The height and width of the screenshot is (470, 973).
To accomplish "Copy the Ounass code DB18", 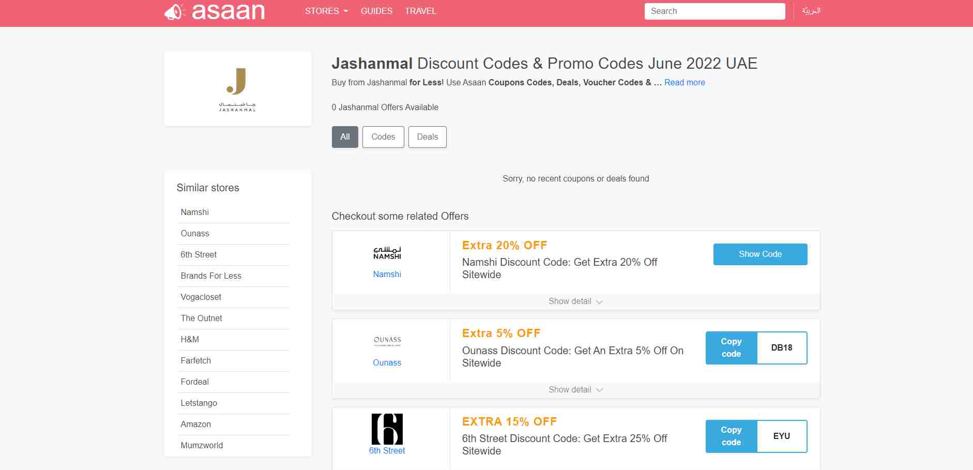I will pos(731,347).
